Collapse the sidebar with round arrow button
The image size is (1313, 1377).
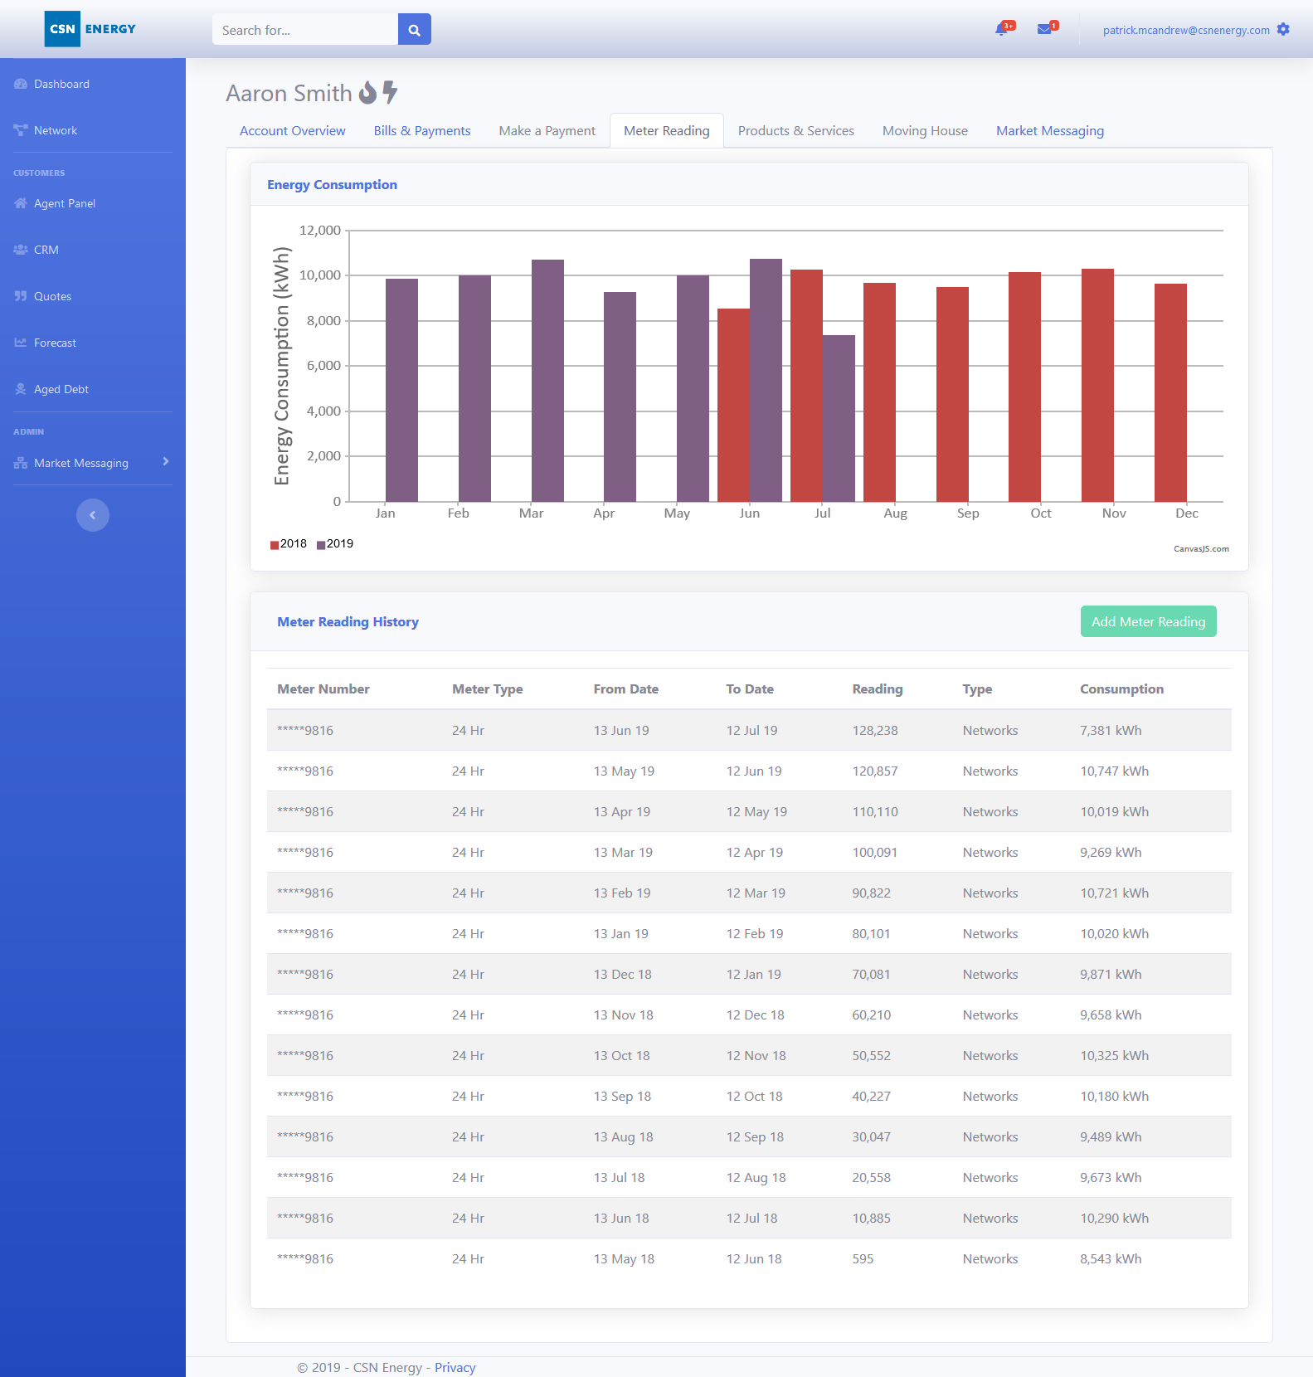click(x=93, y=515)
